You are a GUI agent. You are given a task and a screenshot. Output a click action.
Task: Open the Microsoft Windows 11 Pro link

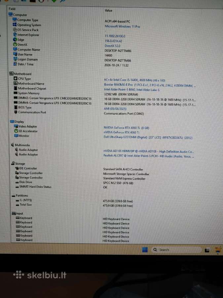point(122,26)
